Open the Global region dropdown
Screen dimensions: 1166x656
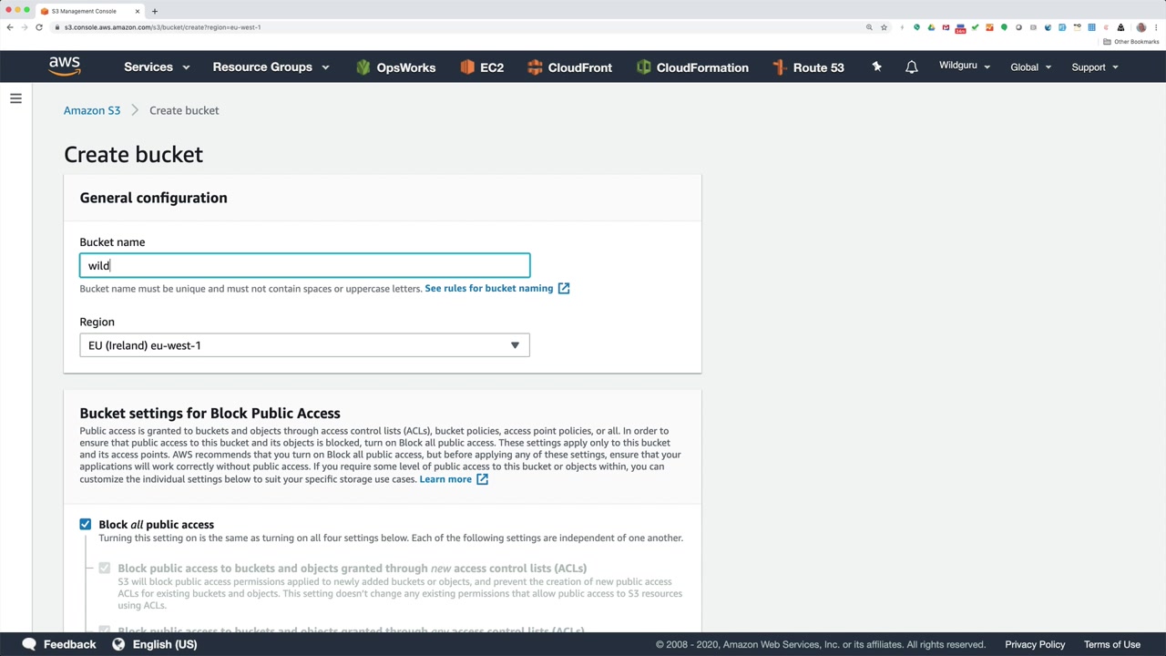1030,67
